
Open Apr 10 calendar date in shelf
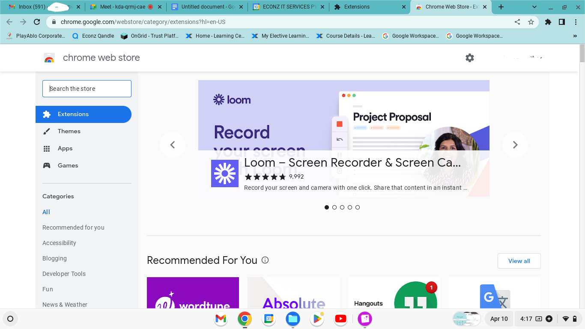coord(499,319)
